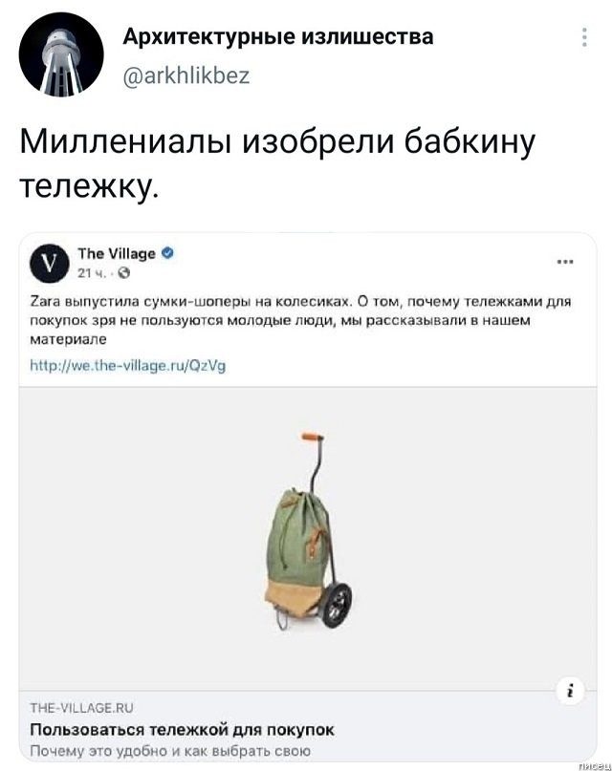
Task: Open the Facebook post ellipsis menu
Action: tap(565, 262)
